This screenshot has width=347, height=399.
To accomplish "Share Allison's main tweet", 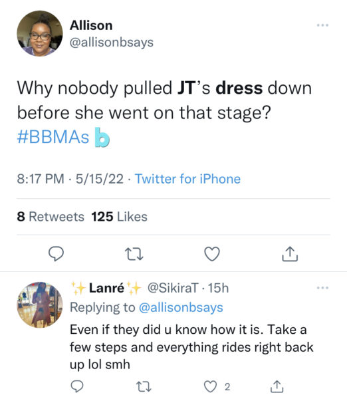I will click(x=290, y=254).
